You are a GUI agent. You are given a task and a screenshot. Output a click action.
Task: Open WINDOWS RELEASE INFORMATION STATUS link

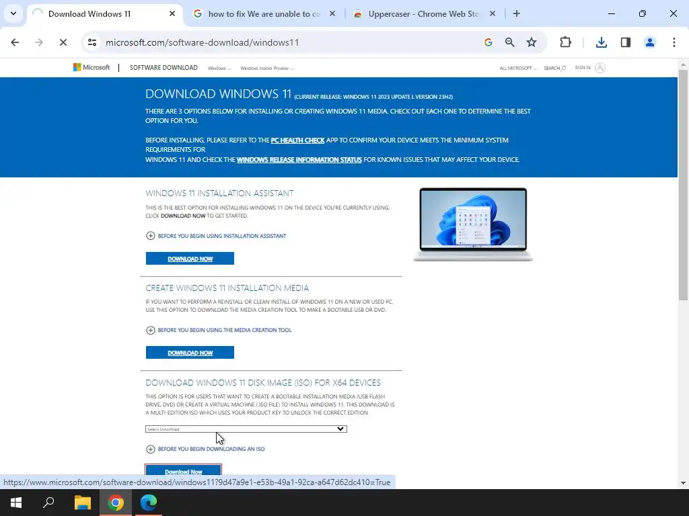[299, 160]
